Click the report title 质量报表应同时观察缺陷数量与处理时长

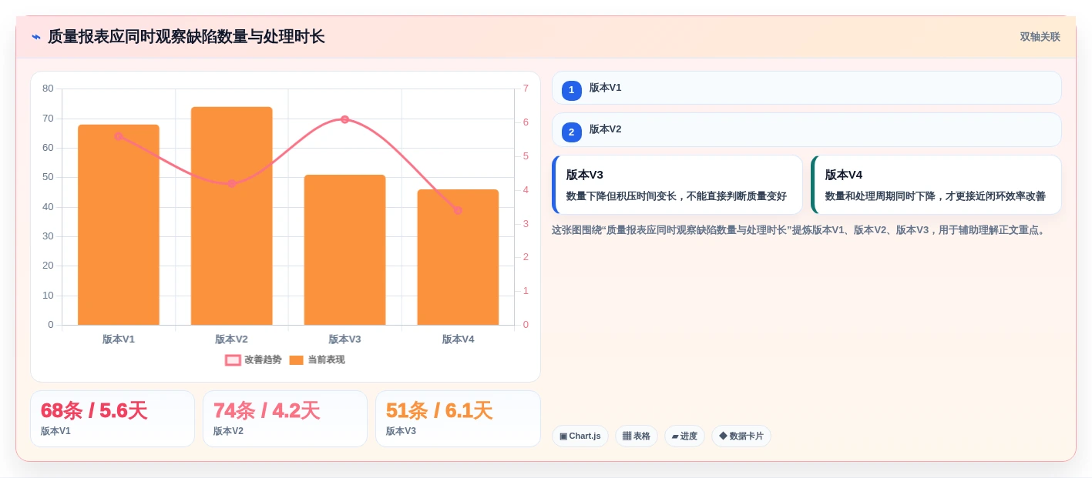click(x=186, y=37)
